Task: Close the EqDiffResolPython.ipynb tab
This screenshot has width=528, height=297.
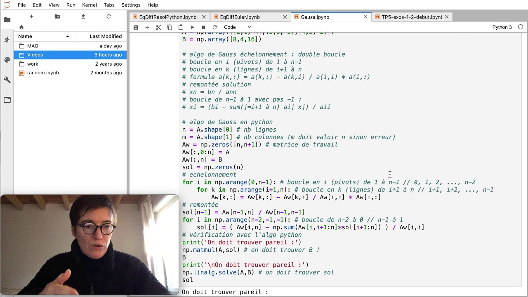Action: click(204, 17)
